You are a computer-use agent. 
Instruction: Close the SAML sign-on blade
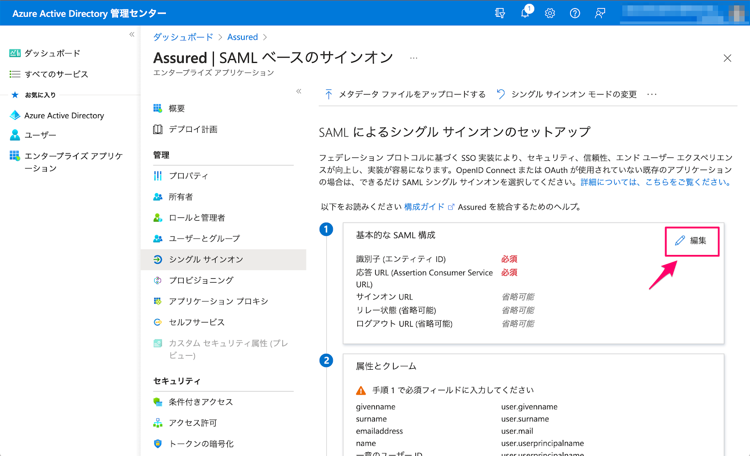coord(727,58)
